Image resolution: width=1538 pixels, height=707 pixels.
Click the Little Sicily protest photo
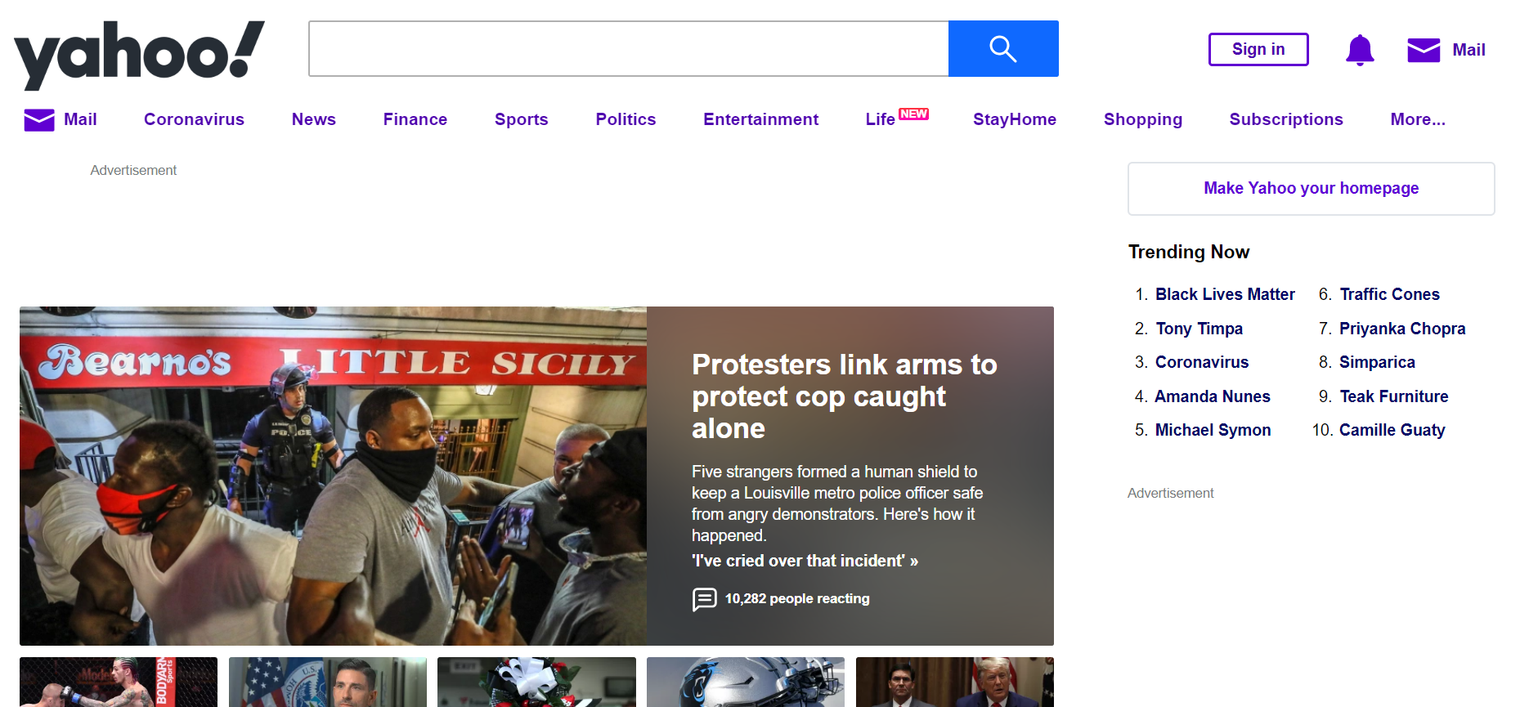click(333, 476)
